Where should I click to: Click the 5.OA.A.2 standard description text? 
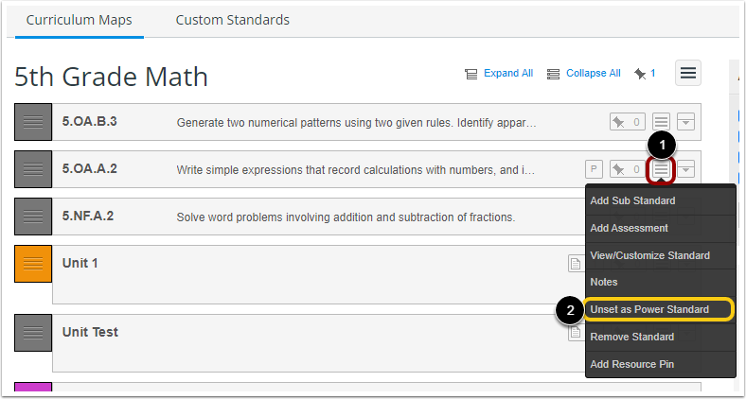(x=356, y=170)
